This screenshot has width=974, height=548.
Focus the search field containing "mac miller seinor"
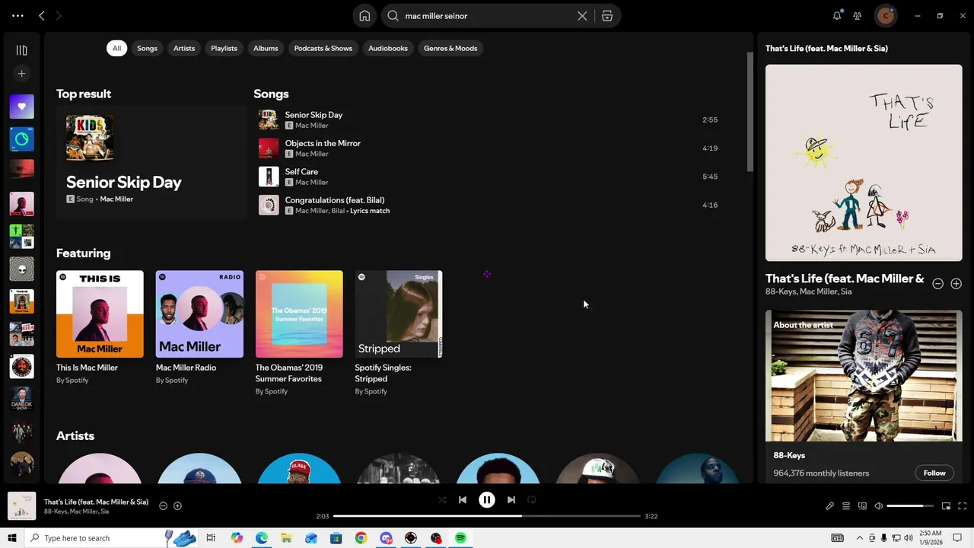click(487, 16)
